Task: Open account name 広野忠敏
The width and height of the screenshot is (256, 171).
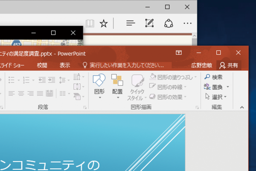Action: [x=202, y=65]
